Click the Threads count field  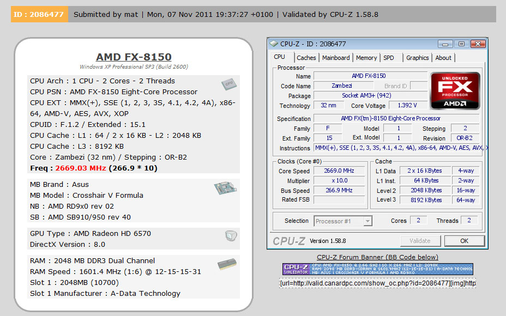[x=469, y=220]
